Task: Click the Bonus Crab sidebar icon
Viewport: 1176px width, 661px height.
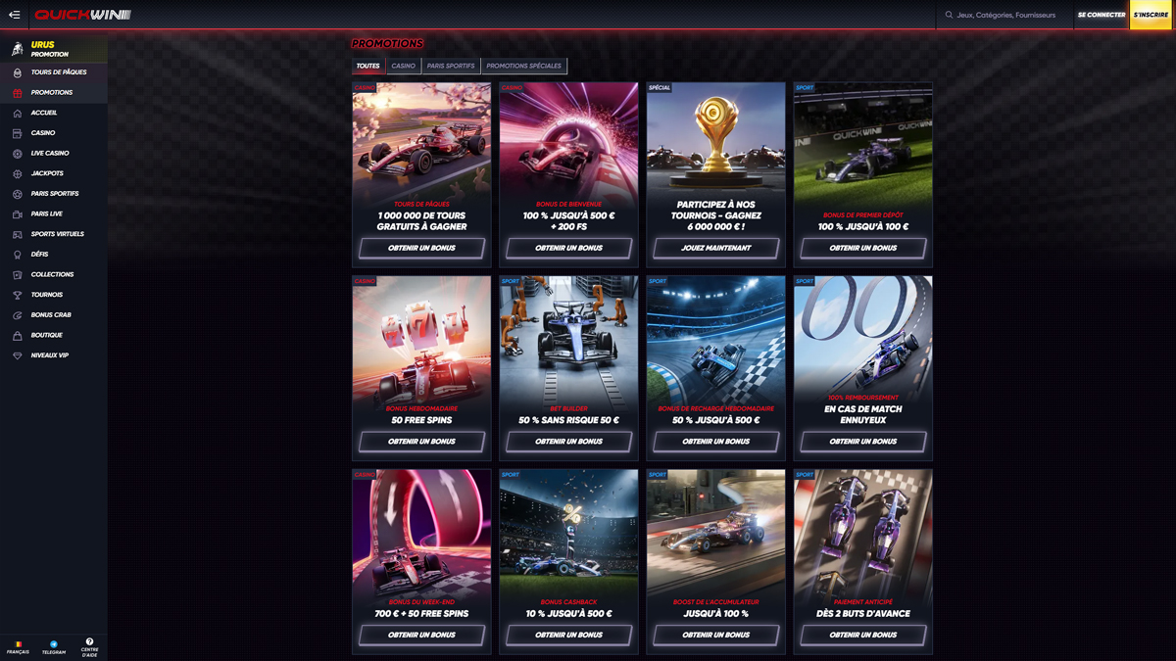Action: (x=17, y=315)
